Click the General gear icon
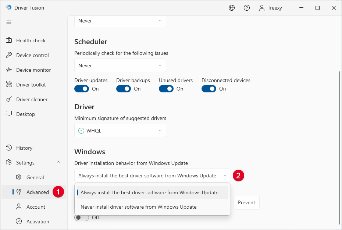Image resolution: width=342 pixels, height=230 pixels. point(19,177)
